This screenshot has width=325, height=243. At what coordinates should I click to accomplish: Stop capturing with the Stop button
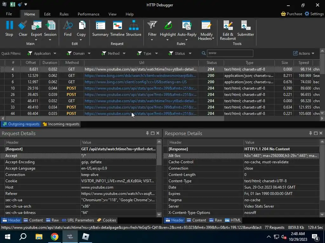tap(9, 28)
